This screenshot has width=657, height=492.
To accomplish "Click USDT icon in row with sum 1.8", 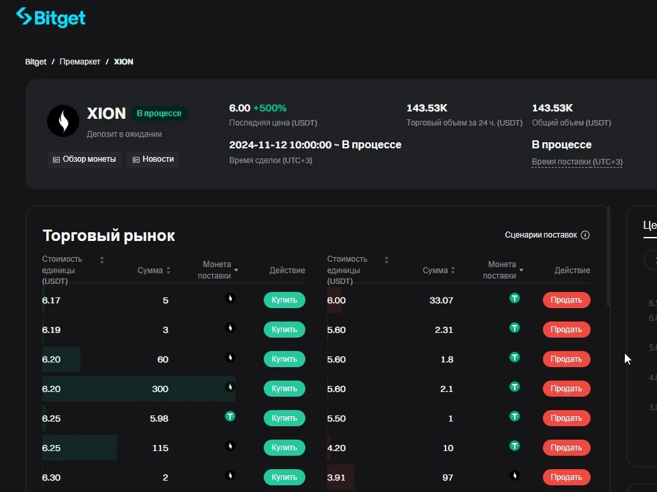I will coord(515,358).
